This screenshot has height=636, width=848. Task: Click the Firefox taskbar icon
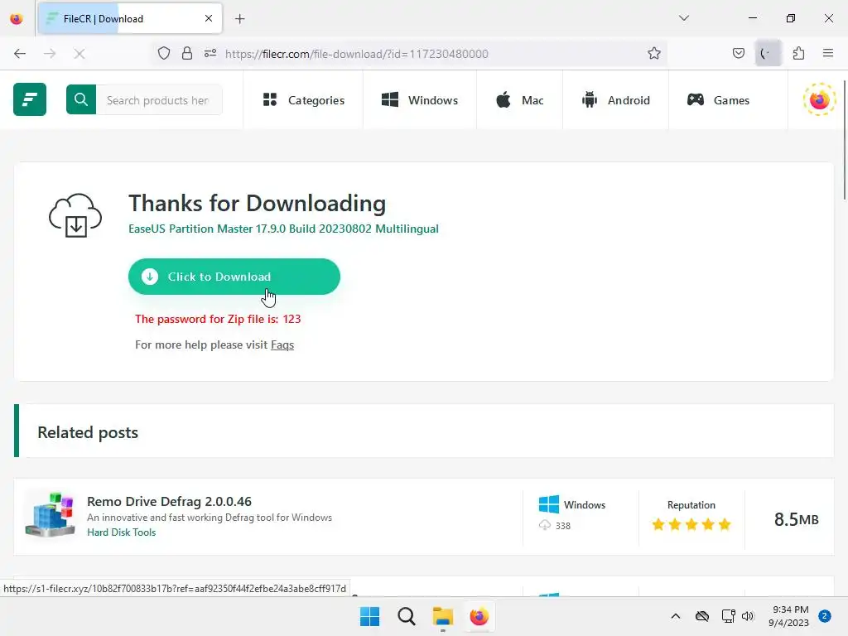[x=479, y=616]
